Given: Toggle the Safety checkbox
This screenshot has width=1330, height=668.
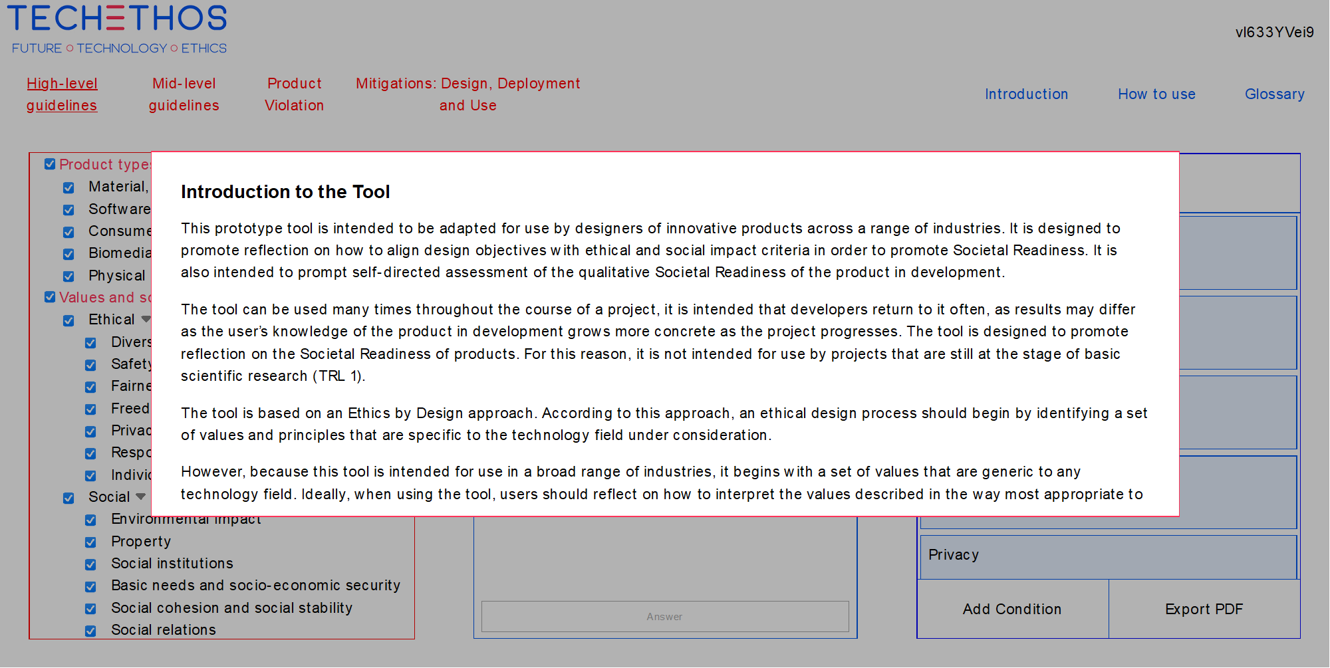Looking at the screenshot, I should click(90, 365).
